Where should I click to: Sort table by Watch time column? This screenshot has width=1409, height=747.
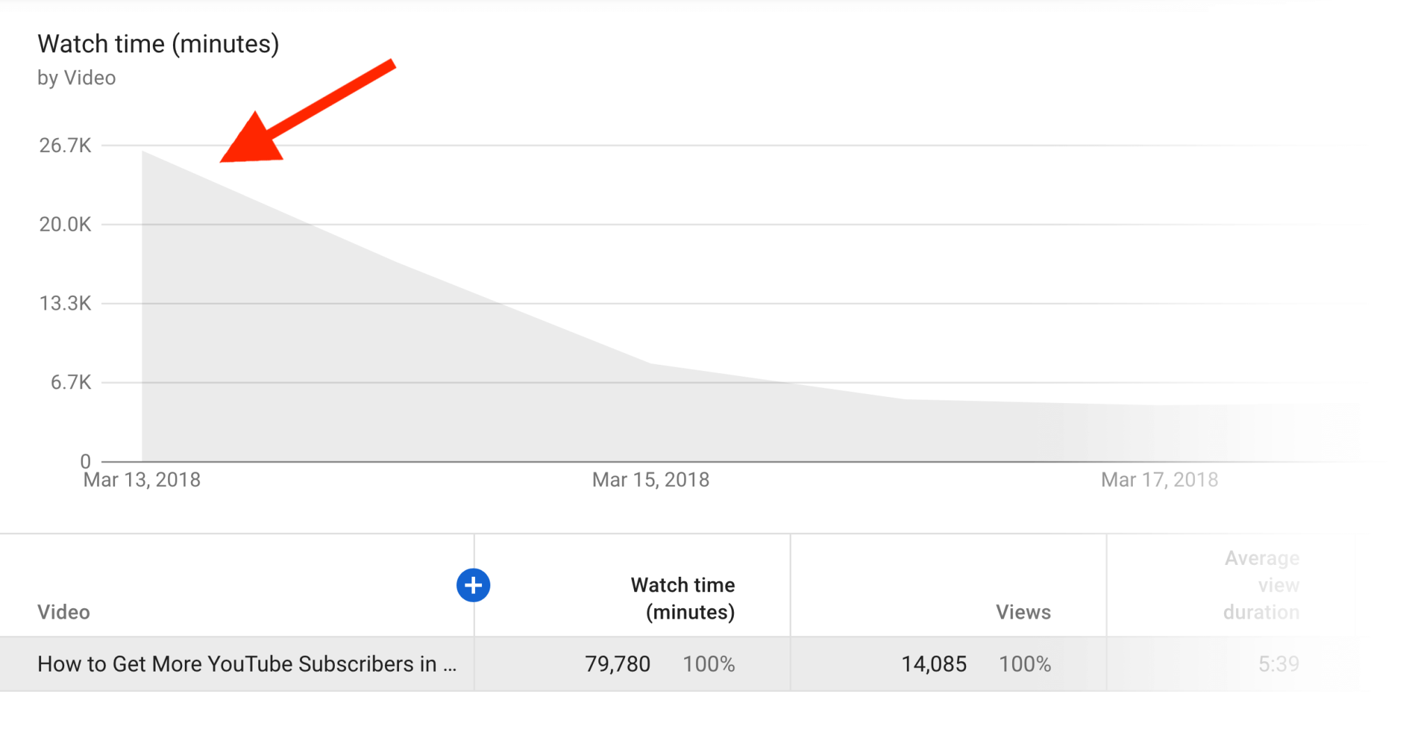click(x=683, y=598)
